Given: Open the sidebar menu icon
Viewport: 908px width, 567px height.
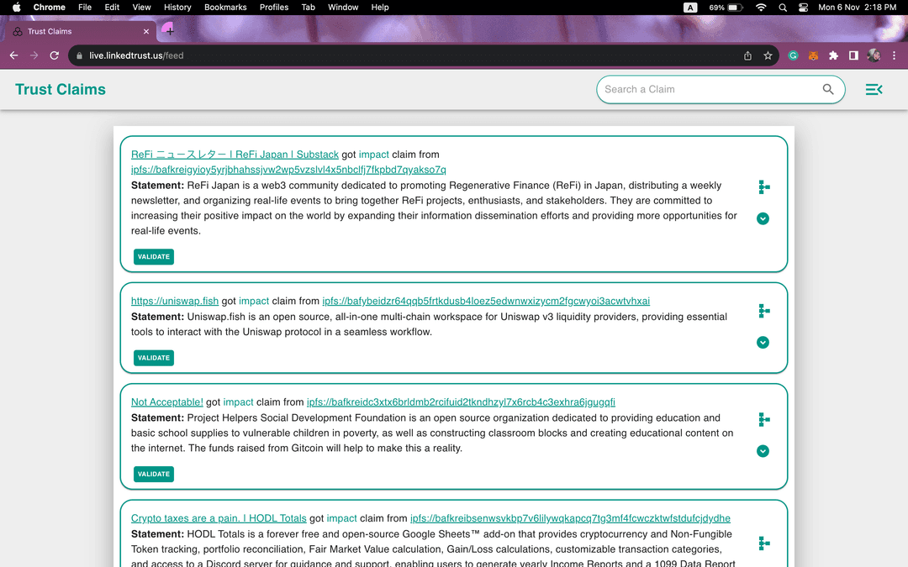Looking at the screenshot, I should click(x=874, y=89).
